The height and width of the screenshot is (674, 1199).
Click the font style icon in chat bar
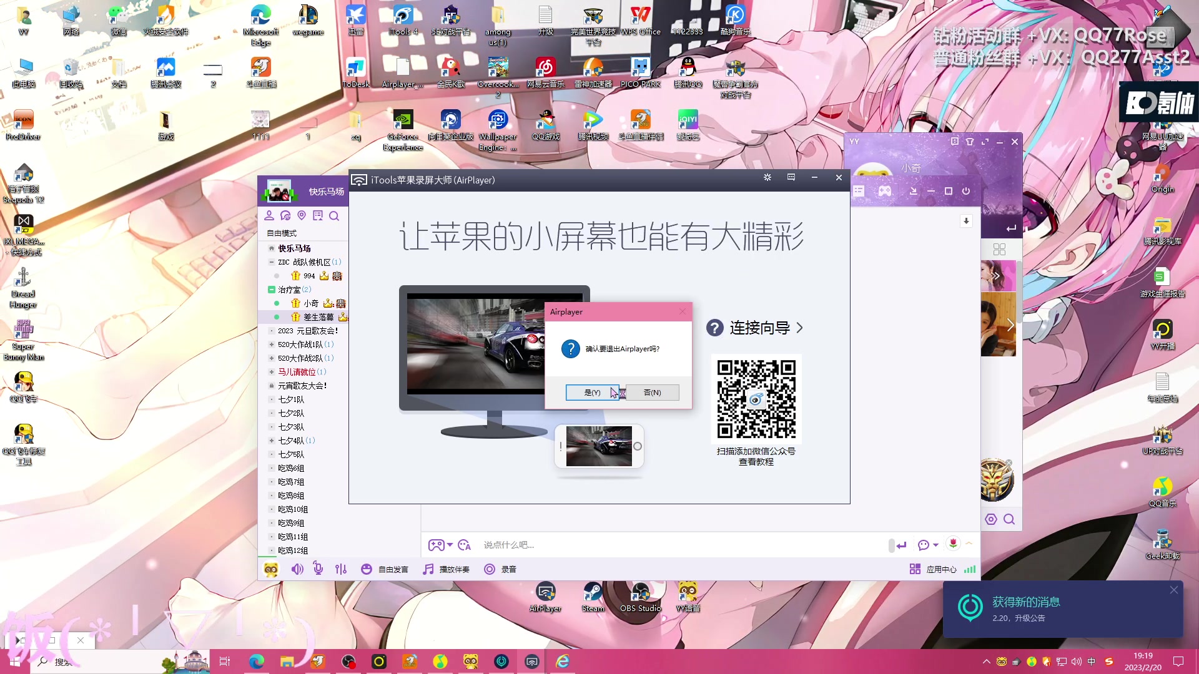point(464,545)
